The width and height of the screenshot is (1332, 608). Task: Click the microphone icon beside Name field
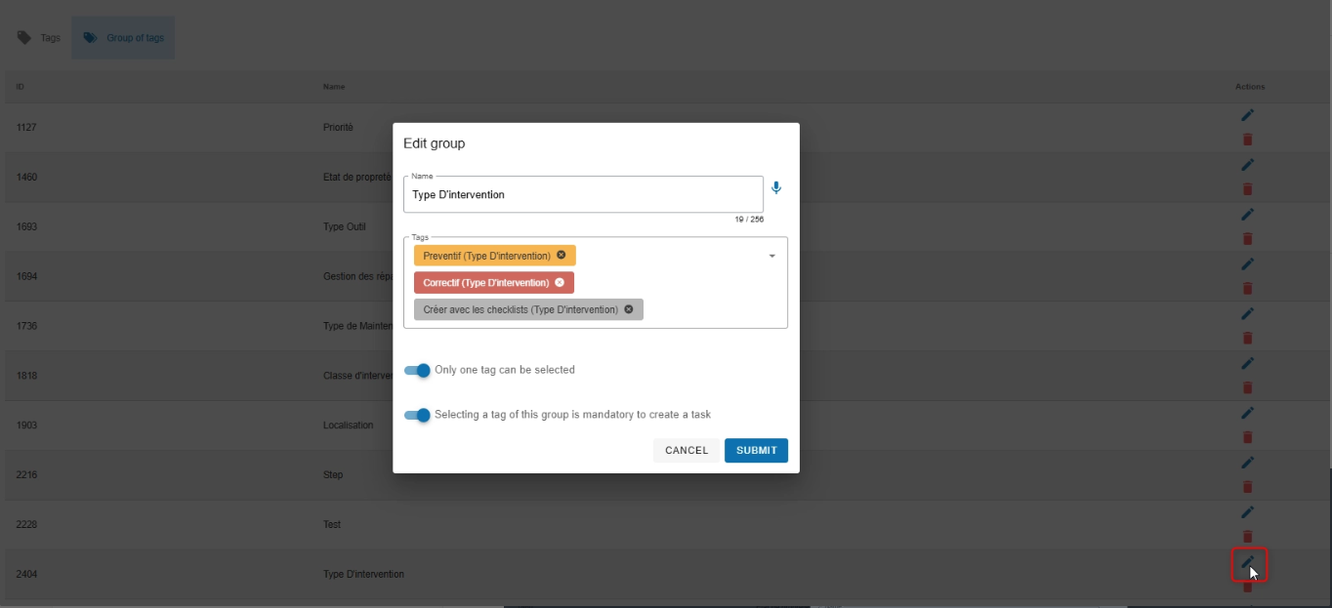coord(776,188)
